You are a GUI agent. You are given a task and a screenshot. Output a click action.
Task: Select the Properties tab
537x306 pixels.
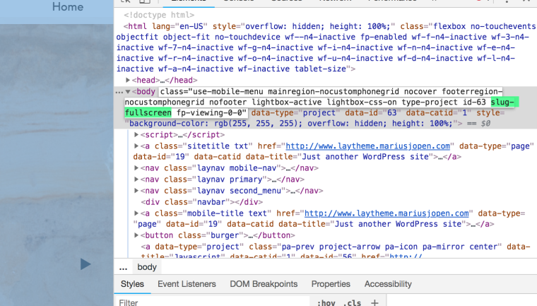[x=330, y=284]
